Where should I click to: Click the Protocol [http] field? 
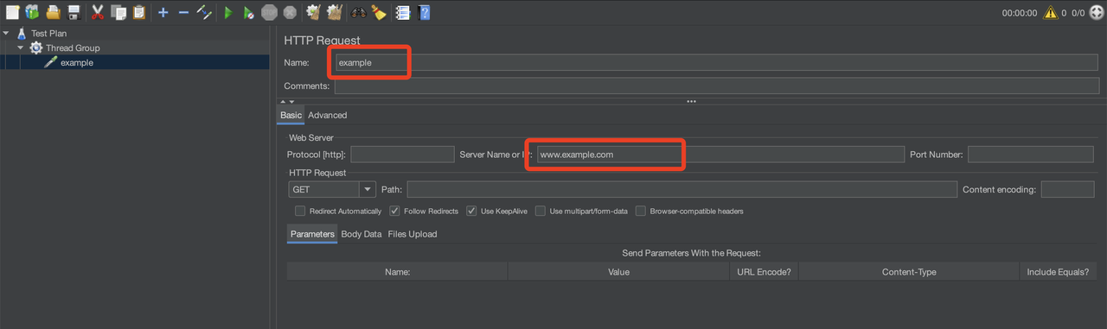(402, 155)
